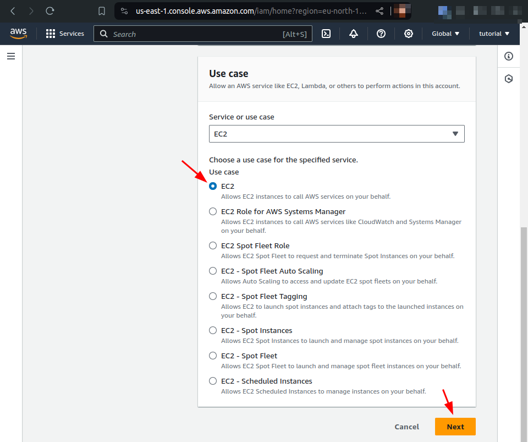Open the CloudShell terminal icon
This screenshot has height=442, width=528.
[326, 34]
